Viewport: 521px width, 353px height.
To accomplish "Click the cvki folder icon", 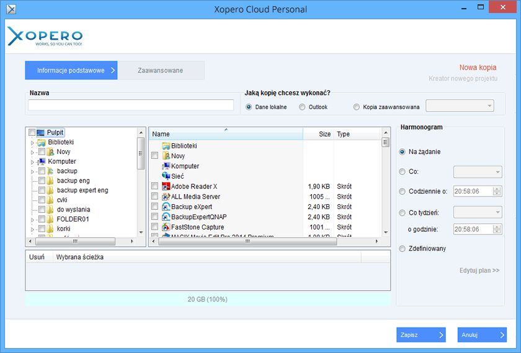I will coord(50,200).
